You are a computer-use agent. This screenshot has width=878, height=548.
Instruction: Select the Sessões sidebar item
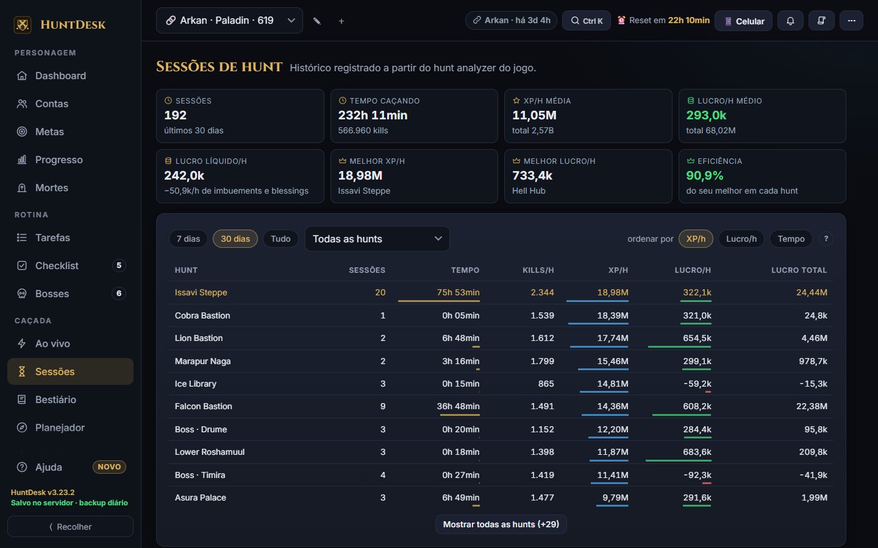(x=70, y=371)
